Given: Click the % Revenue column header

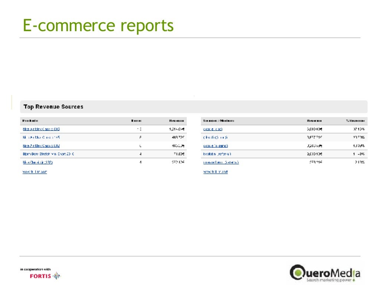Looking at the screenshot, I should [355, 121].
